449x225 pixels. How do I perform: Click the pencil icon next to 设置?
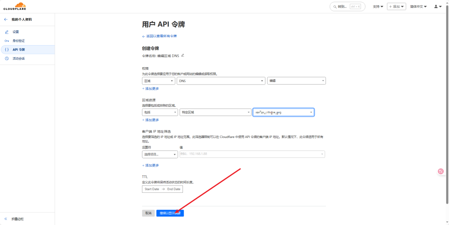tap(7, 32)
